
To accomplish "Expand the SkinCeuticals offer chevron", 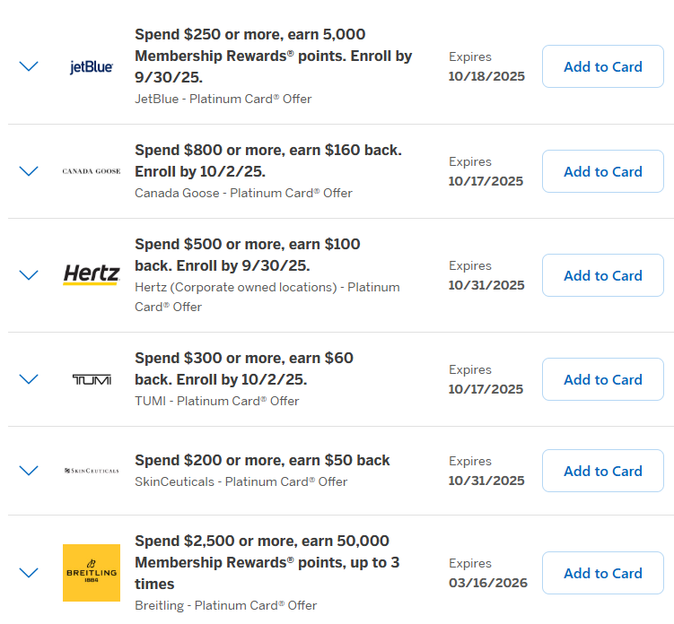I will [x=29, y=471].
